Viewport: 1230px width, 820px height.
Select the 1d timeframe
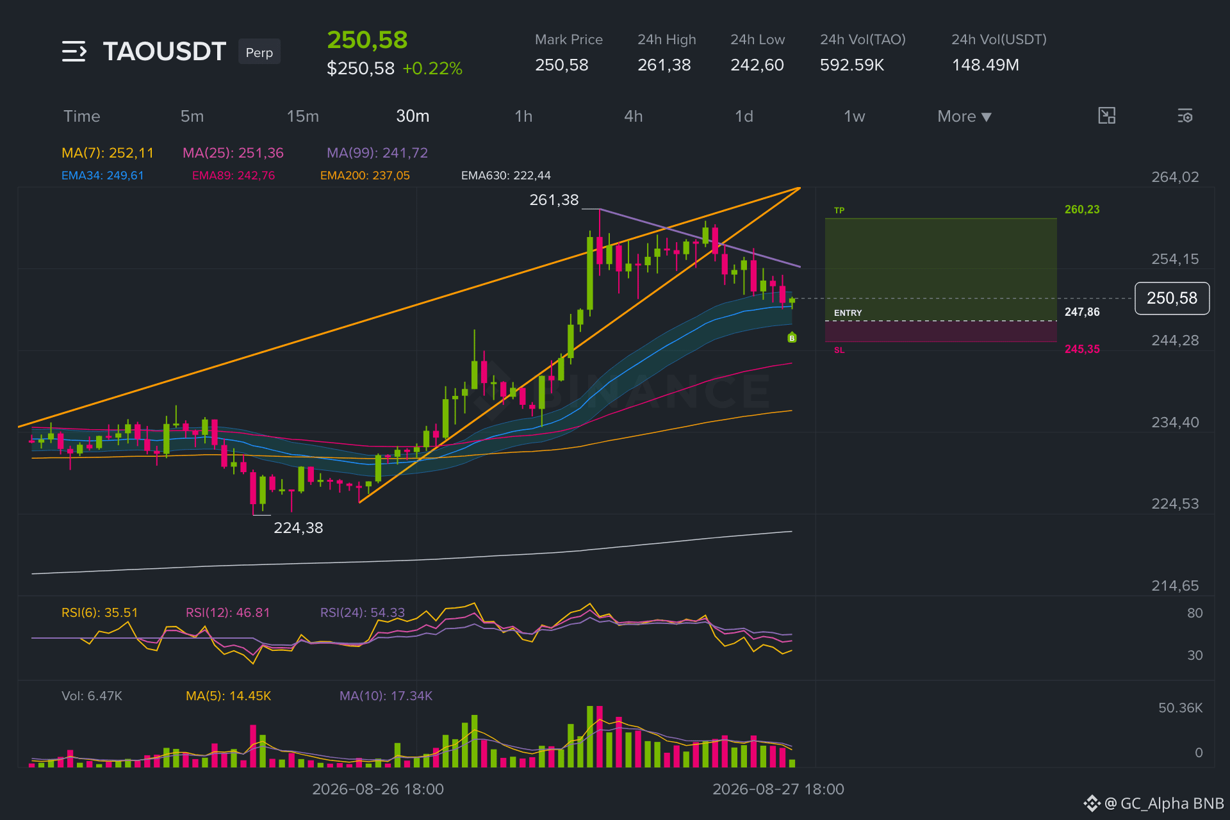744,117
